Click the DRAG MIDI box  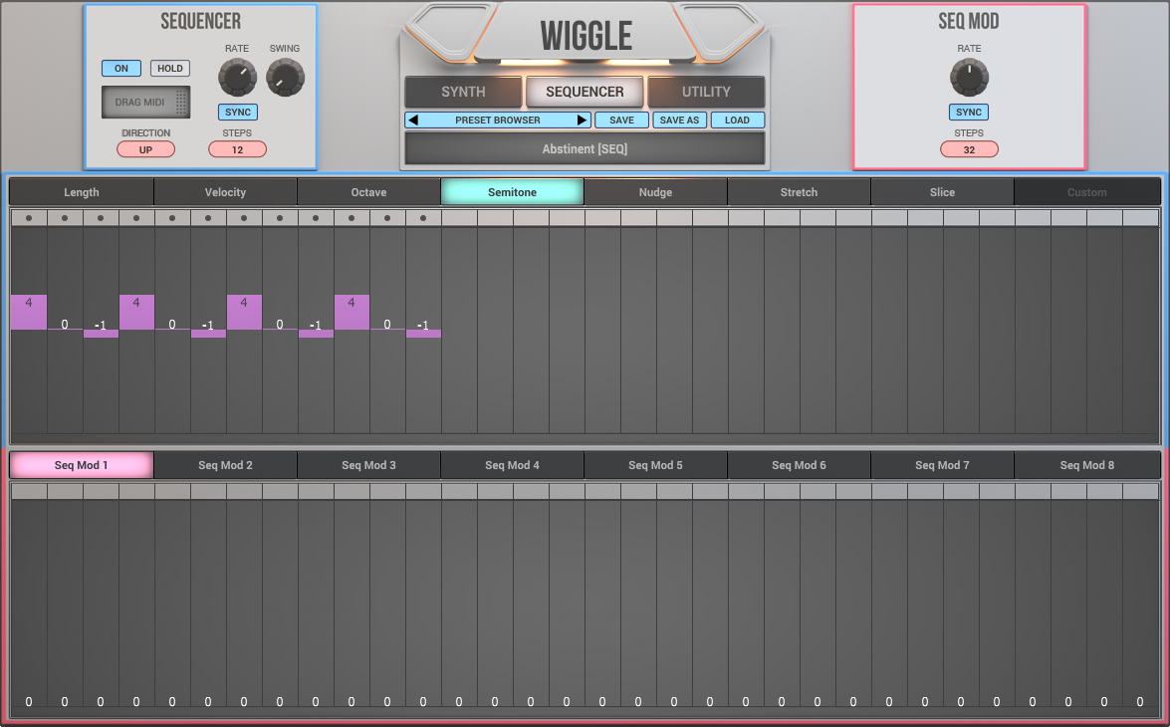[x=145, y=103]
